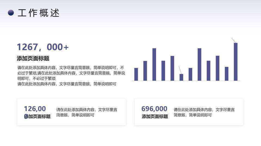Select the second bar from the right
The height and width of the screenshot is (146, 261).
coord(226,74)
